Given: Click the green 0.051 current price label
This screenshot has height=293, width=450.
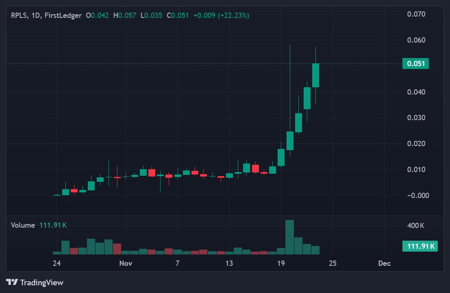Looking at the screenshot, I should pyautogui.click(x=415, y=64).
